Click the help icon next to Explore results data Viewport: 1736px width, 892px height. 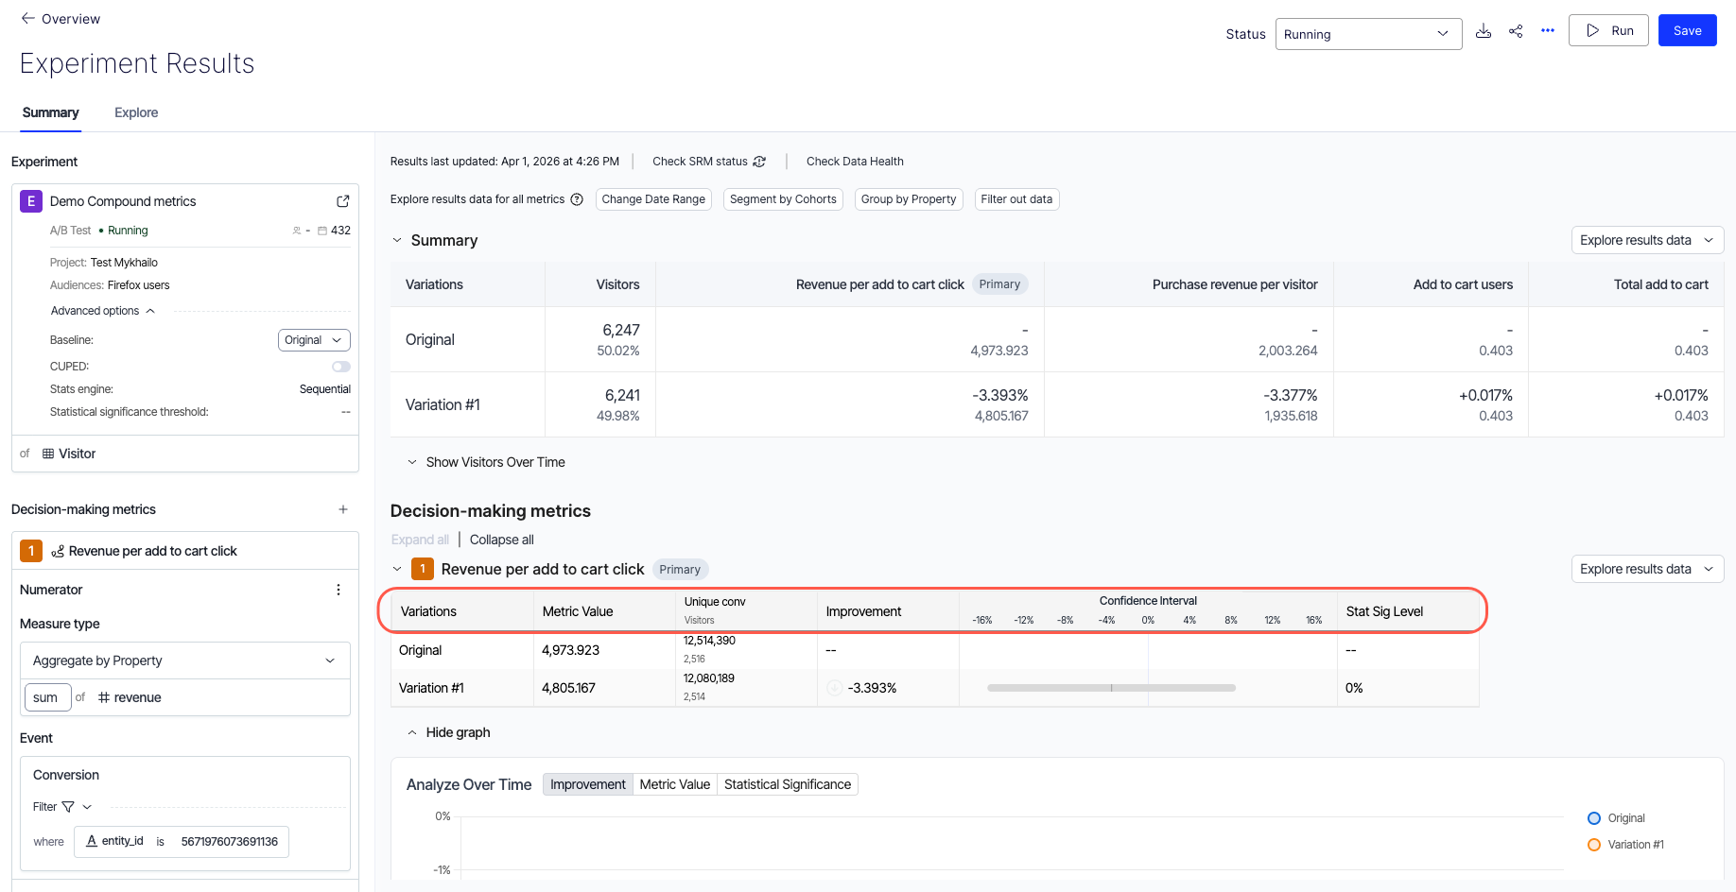(x=577, y=199)
